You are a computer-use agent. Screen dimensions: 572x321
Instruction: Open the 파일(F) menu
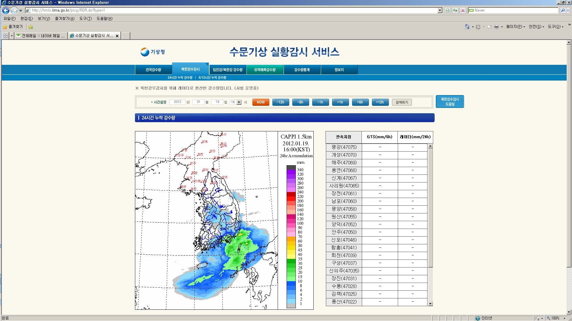pyautogui.click(x=10, y=18)
